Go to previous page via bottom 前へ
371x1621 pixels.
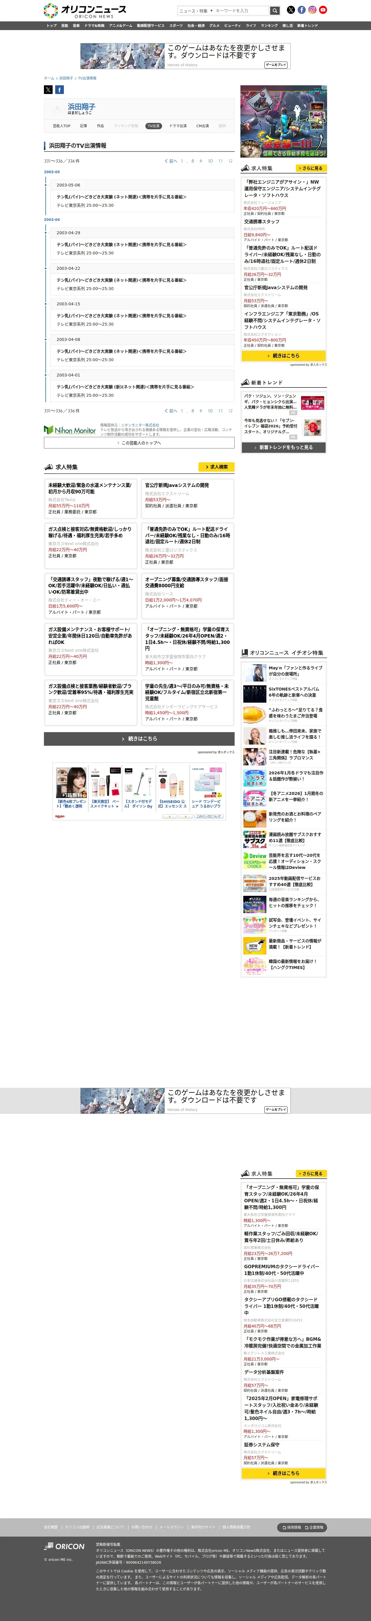[x=171, y=411]
